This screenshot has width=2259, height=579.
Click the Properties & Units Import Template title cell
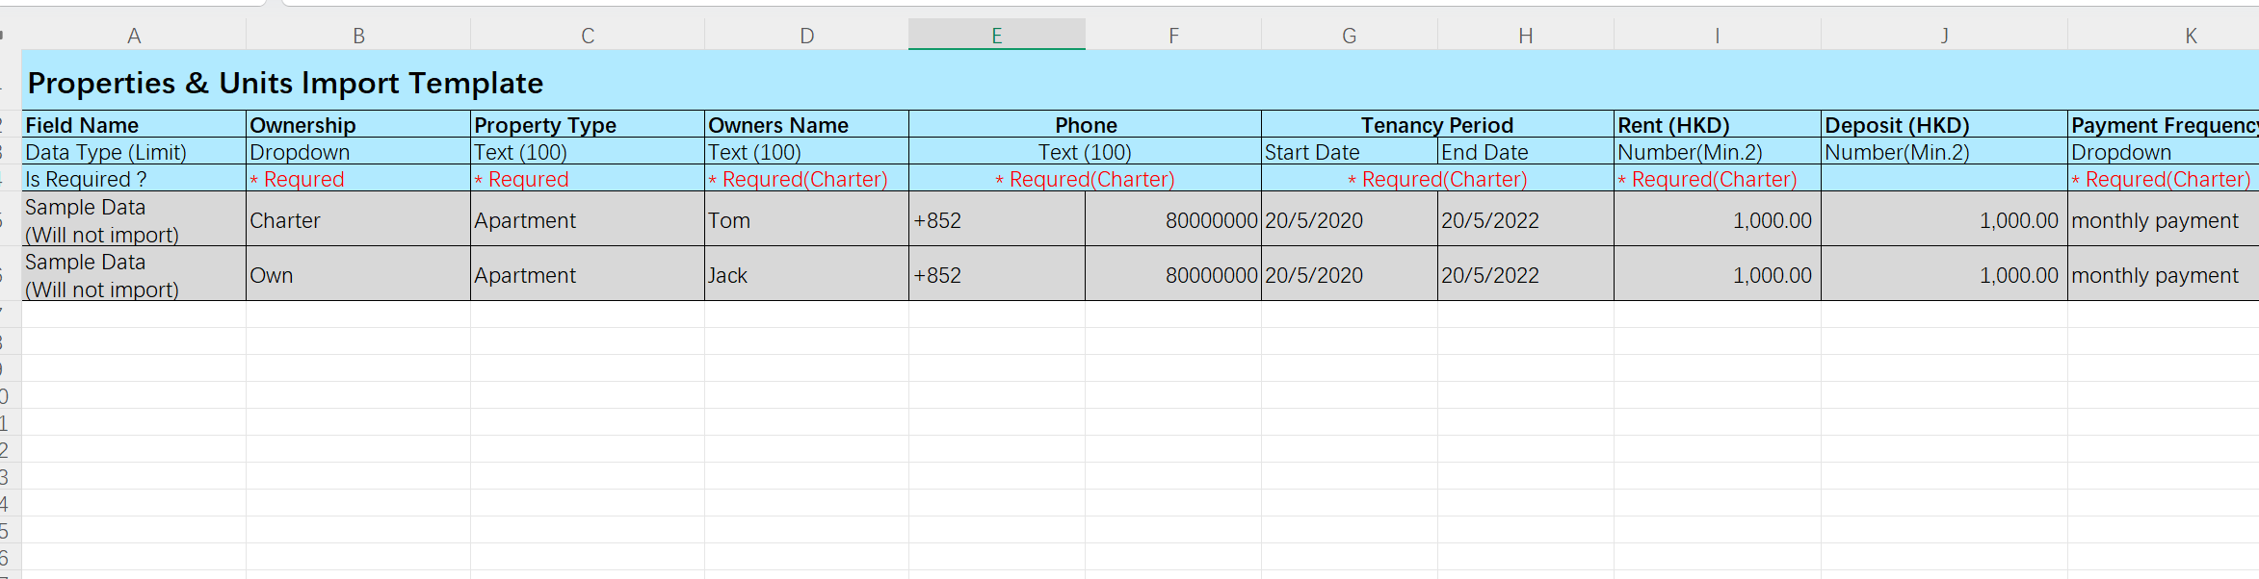coord(285,83)
